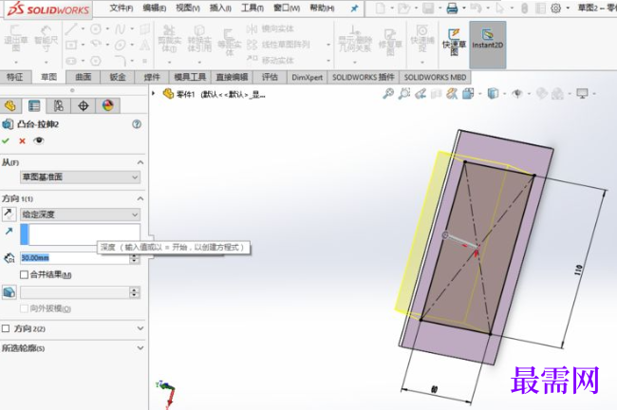Click the draft on/off icon
617x410 pixels.
[9, 292]
